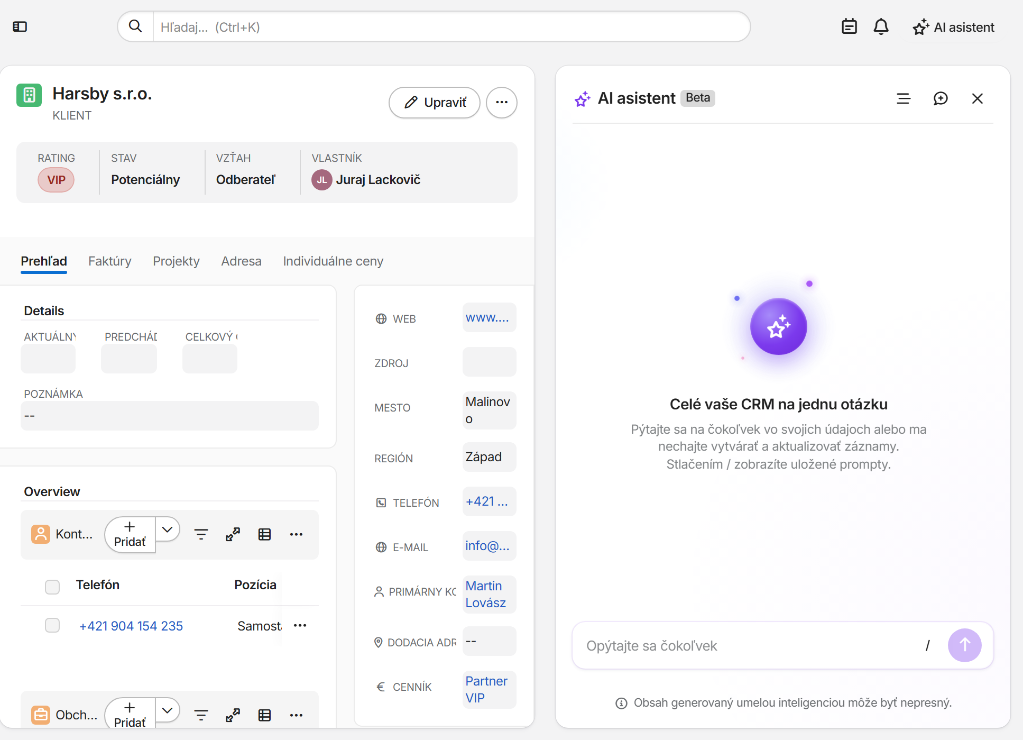This screenshot has height=740, width=1023.
Task: Click info@ e-mail link
Action: pos(487,546)
